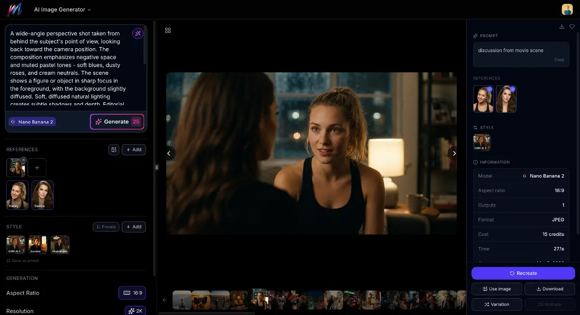The image size is (580, 315).
Task: Open the Nano Banana 2 model selector
Action: point(32,122)
